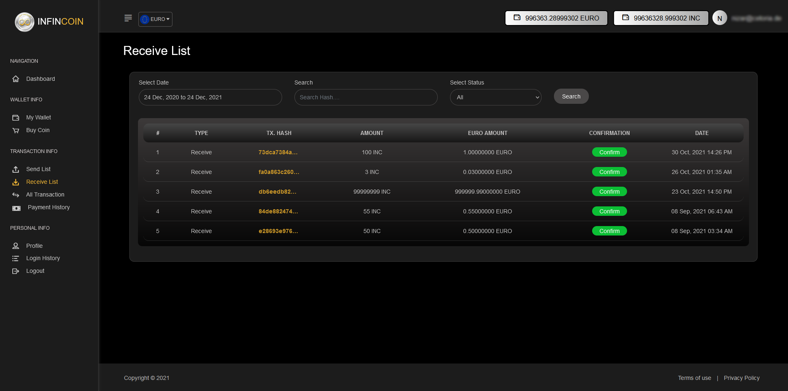Click the Infincoin logo icon
This screenshot has height=391, width=788.
(x=25, y=22)
